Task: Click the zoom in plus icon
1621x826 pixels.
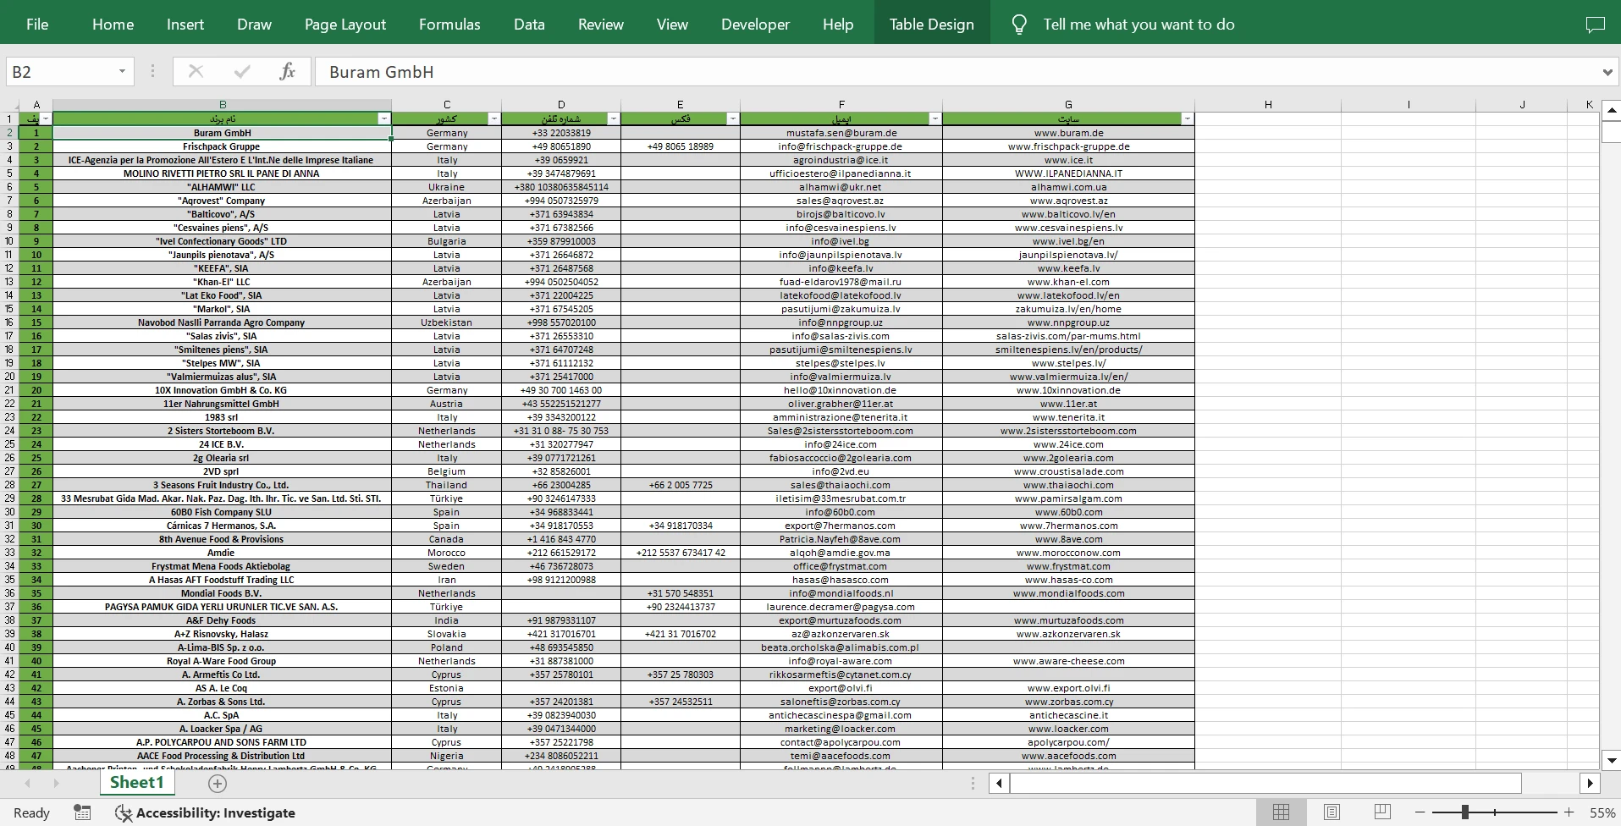Action: coord(1569,812)
